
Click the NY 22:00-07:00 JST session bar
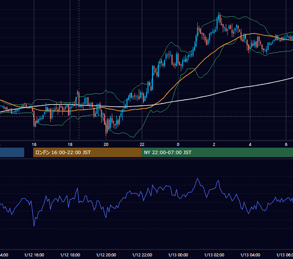(217, 152)
